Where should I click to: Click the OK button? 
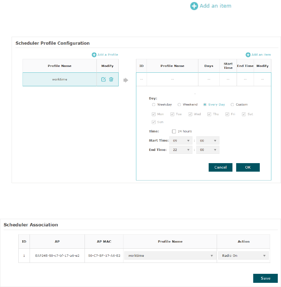coord(248,167)
